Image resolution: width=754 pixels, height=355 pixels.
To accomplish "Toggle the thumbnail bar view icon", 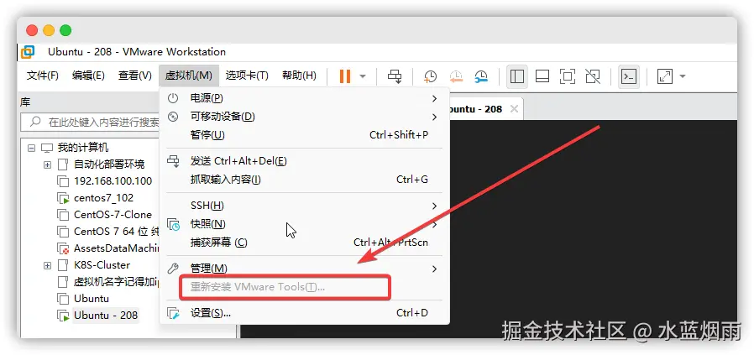I will (x=542, y=76).
